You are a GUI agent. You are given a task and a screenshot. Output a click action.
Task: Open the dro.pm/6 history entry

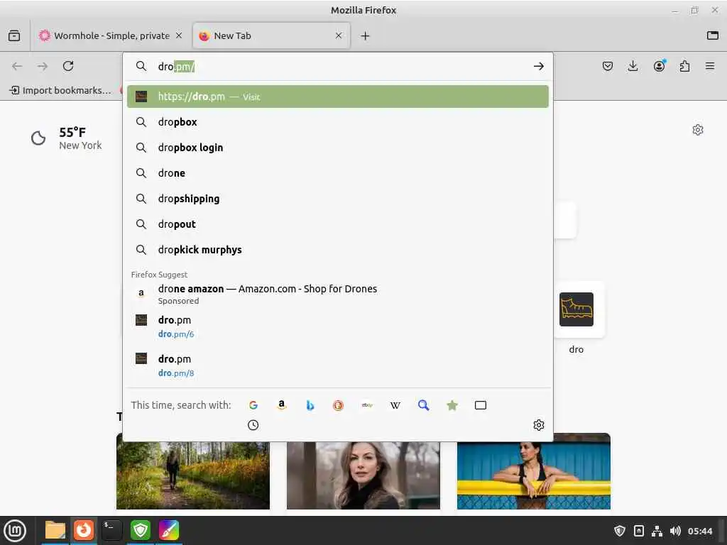click(337, 326)
